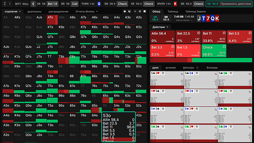
Task: Select the Bet 11 action card
Action: tap(214, 37)
